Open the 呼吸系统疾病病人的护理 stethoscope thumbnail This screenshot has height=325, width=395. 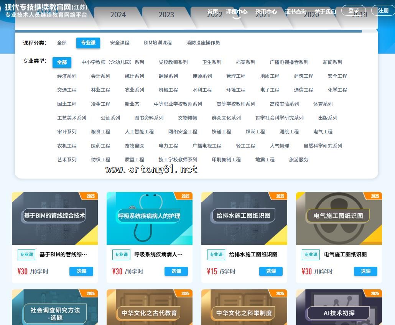(x=149, y=218)
